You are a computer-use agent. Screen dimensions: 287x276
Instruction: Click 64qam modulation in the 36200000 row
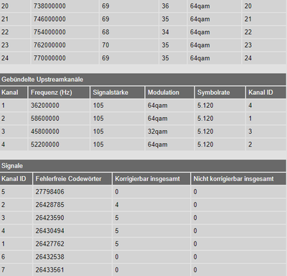(x=158, y=106)
